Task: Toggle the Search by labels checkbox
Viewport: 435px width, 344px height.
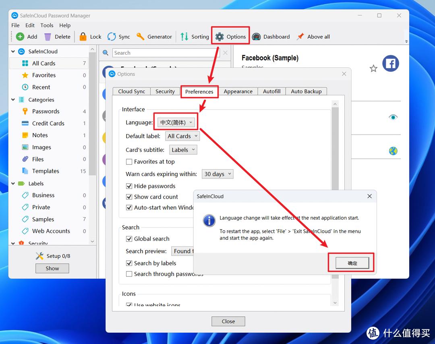Action: (129, 263)
